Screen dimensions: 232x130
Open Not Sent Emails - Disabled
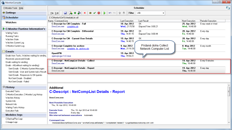[20, 78]
